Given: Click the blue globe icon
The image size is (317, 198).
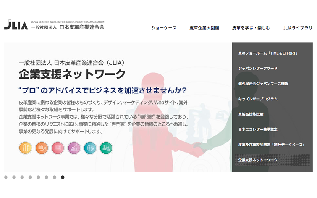Looking at the screenshot, I should 90,148.
